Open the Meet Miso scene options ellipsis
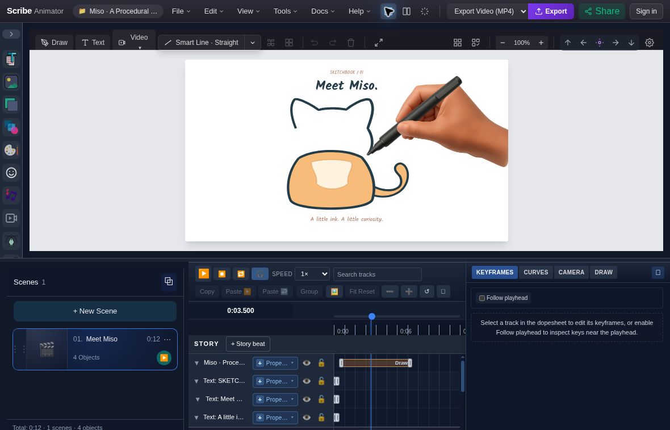 click(x=167, y=339)
